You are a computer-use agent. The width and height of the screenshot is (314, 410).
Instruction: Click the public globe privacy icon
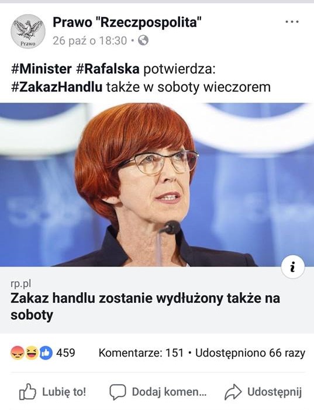tap(143, 40)
